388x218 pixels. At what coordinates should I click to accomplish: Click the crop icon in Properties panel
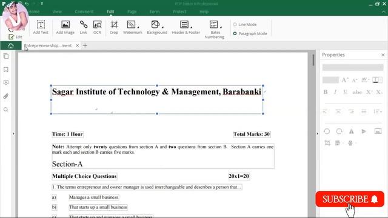click(x=327, y=143)
